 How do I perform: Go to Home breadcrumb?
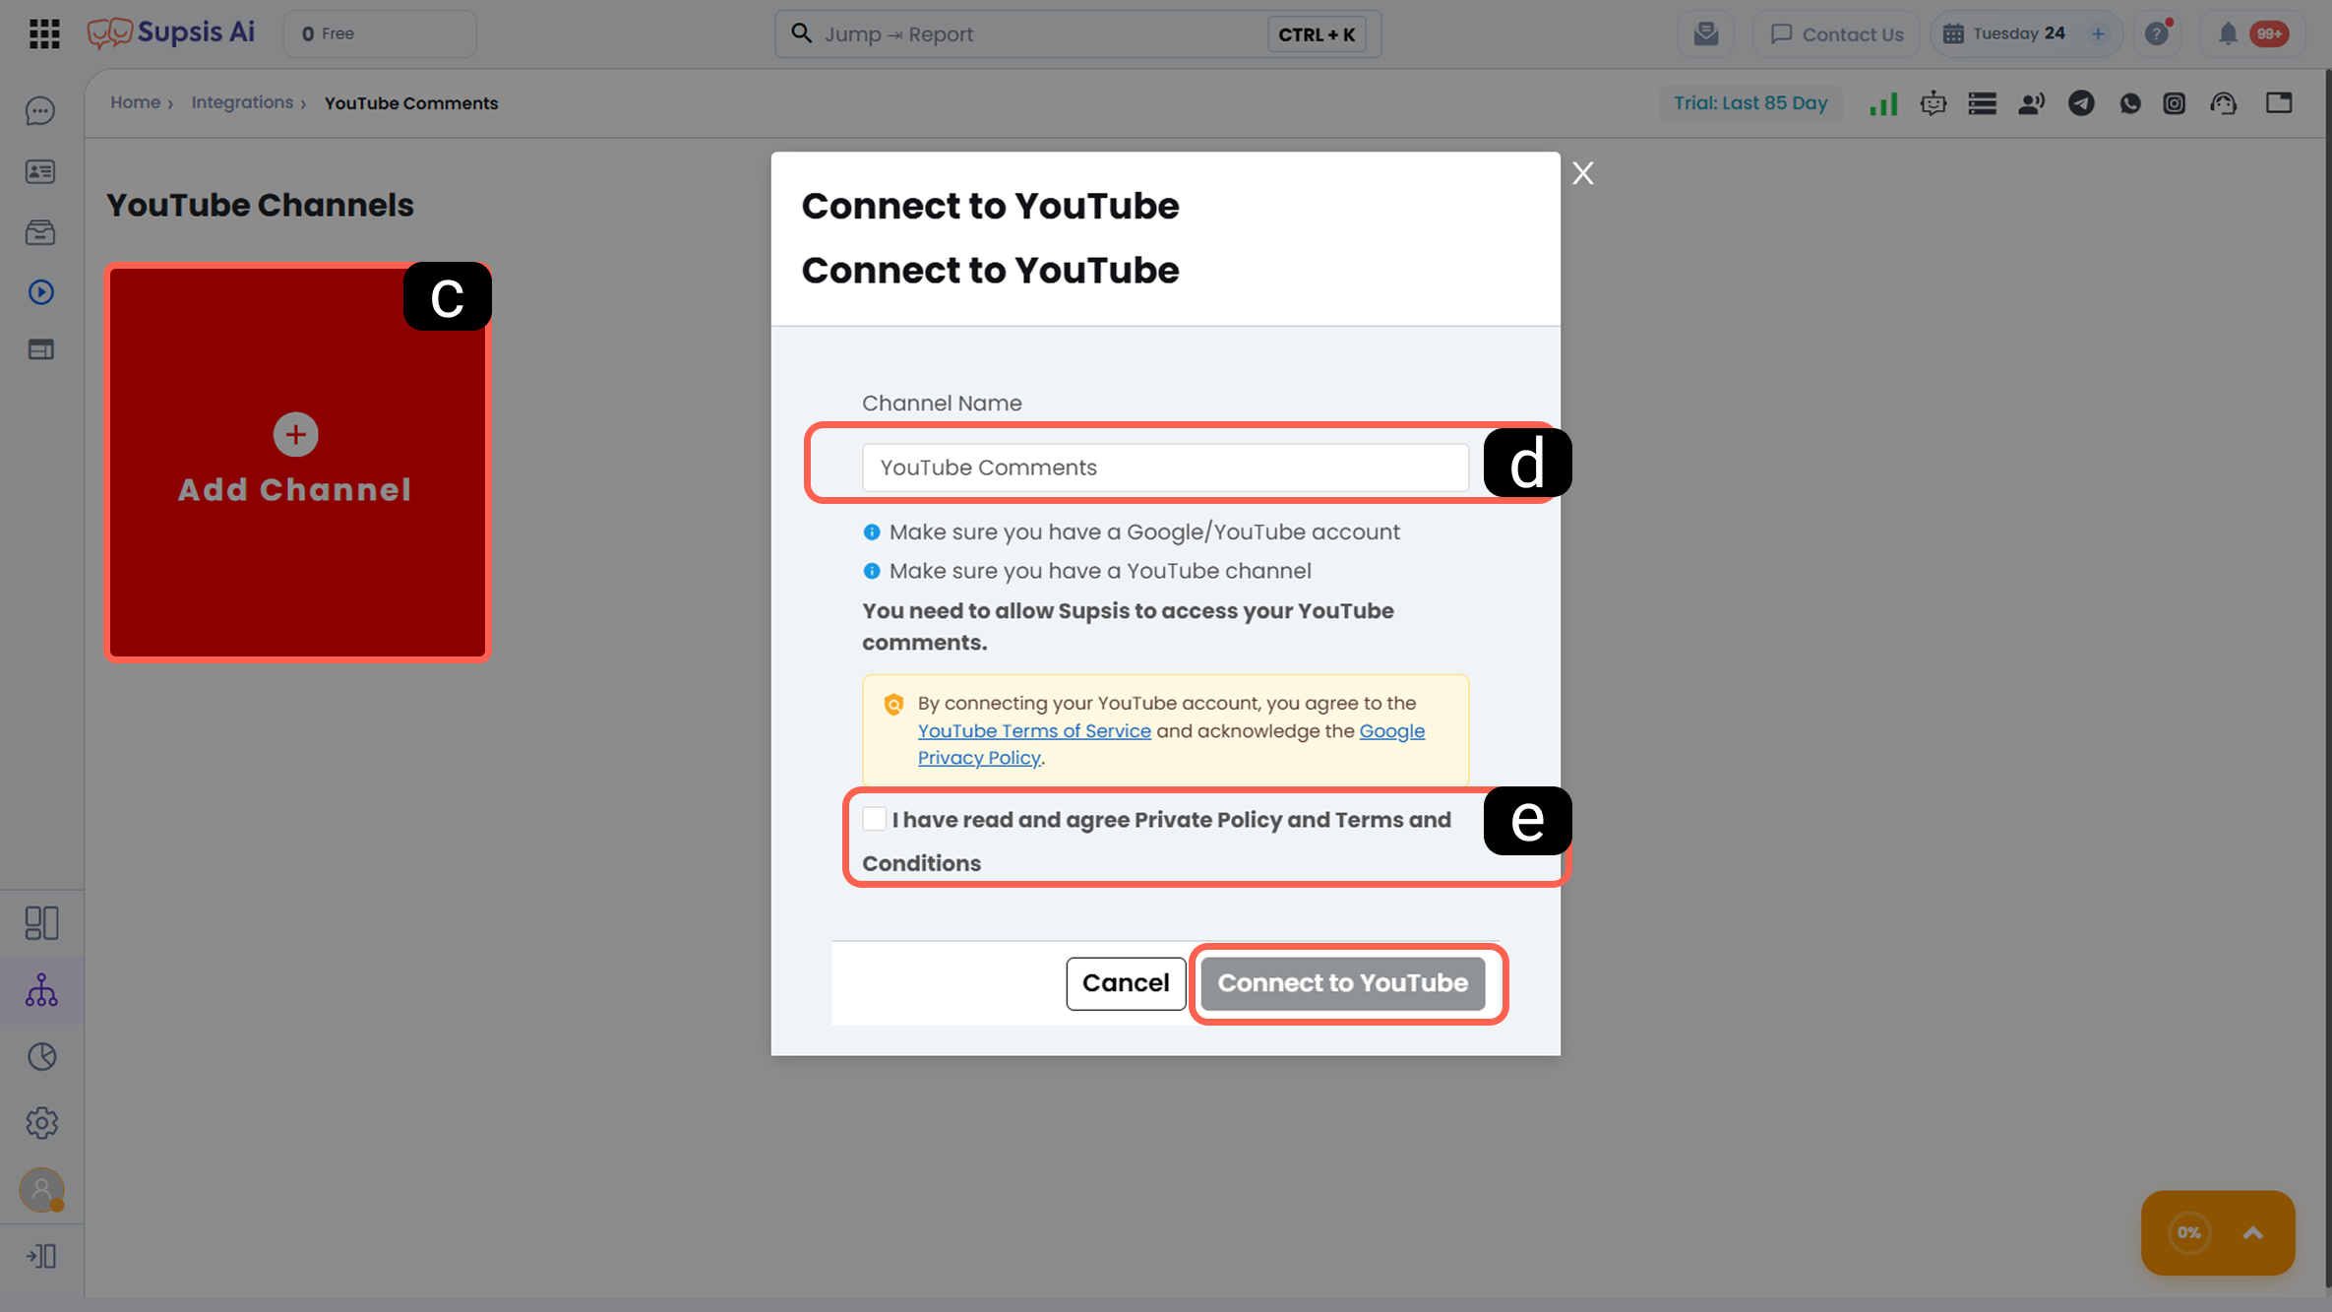135,102
